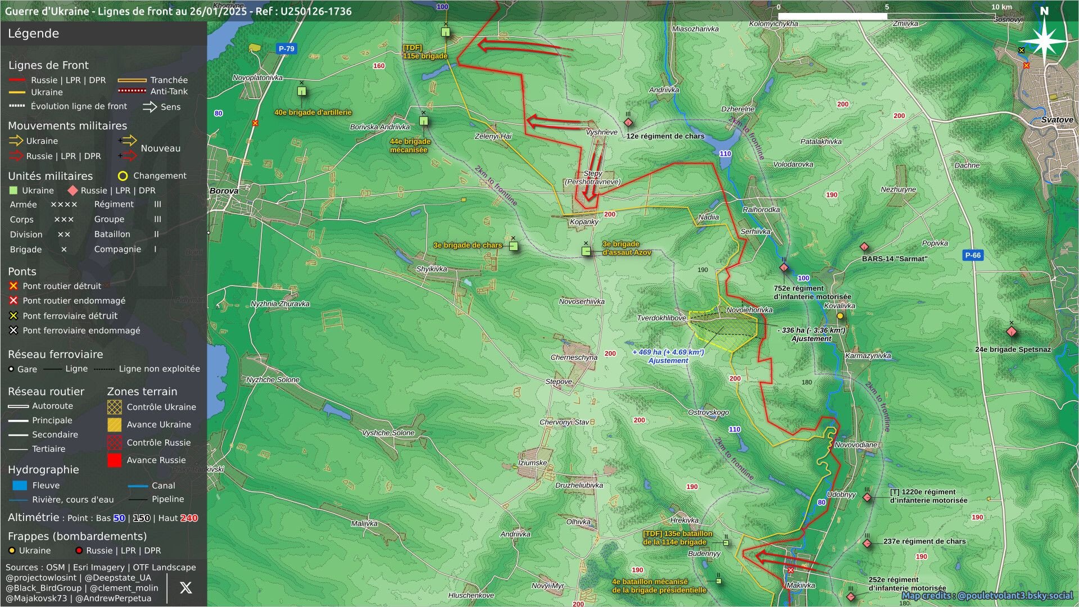Click the legend's Pont routier détruit icon
Image resolution: width=1079 pixels, height=607 pixels.
[13, 286]
